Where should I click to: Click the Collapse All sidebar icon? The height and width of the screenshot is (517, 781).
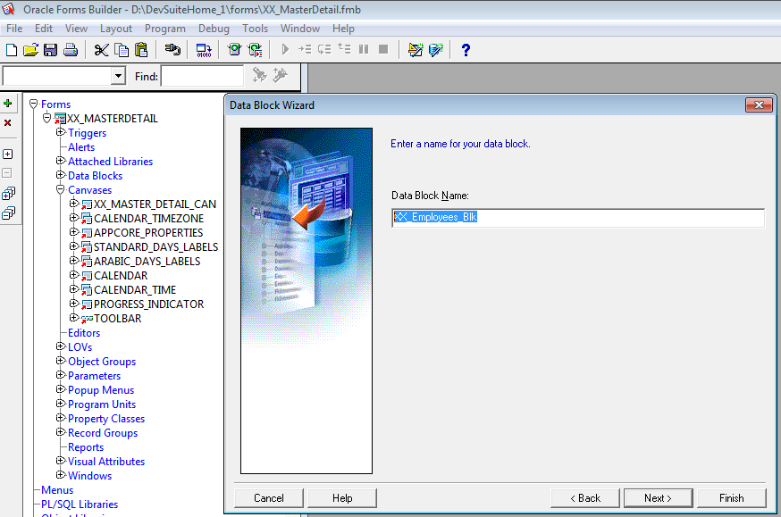point(8,213)
